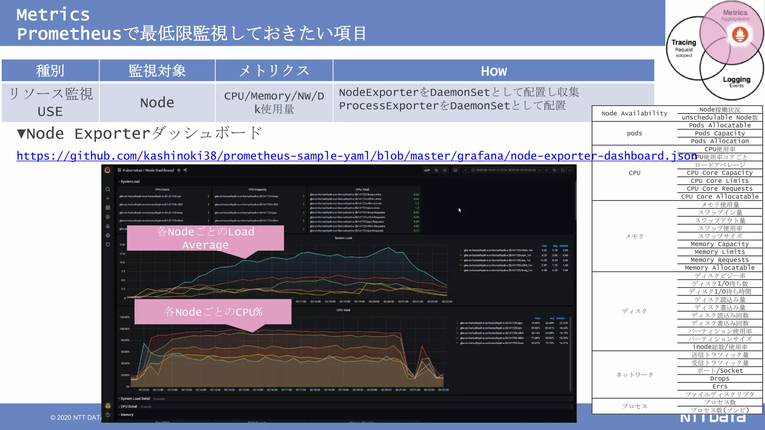Click the CPU Core Limits metric row

pos(720,181)
